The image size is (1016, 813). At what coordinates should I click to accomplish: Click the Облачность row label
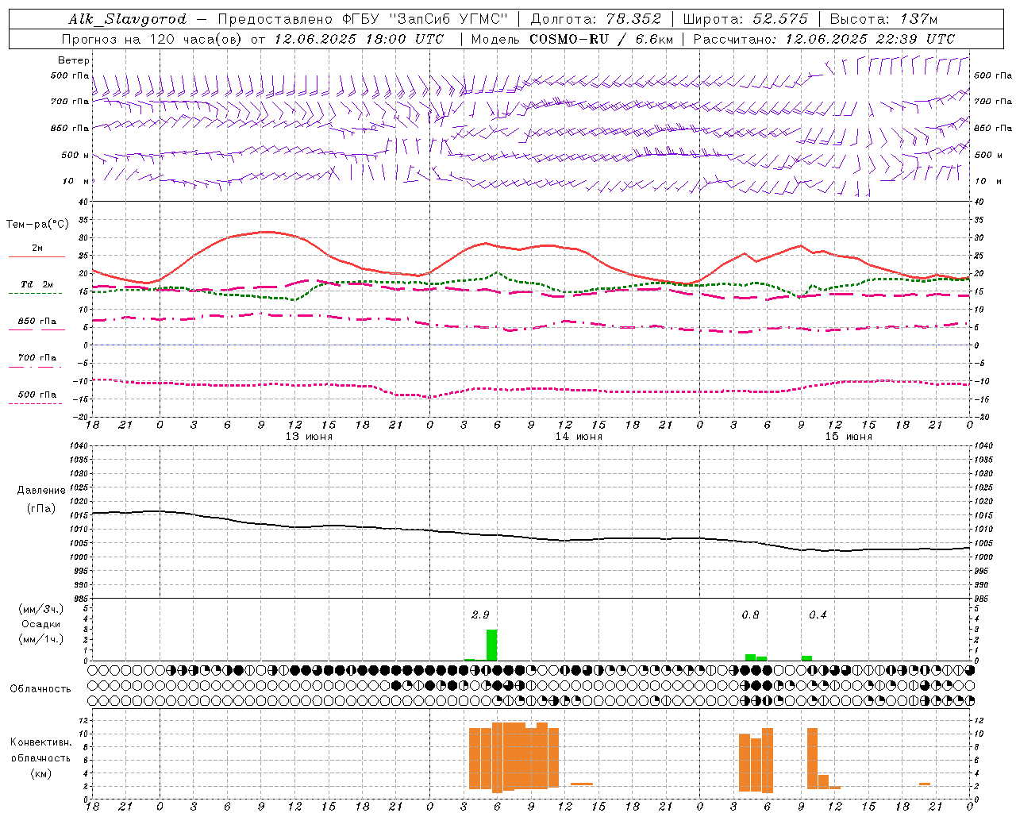point(40,689)
